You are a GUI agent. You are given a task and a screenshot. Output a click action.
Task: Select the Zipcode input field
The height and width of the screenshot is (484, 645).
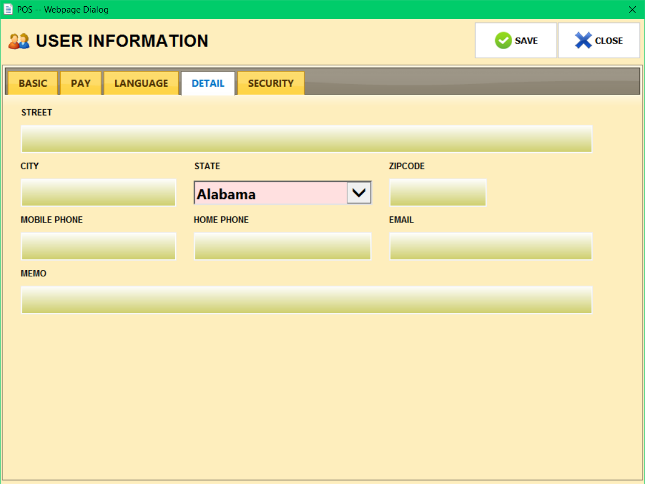coord(438,193)
